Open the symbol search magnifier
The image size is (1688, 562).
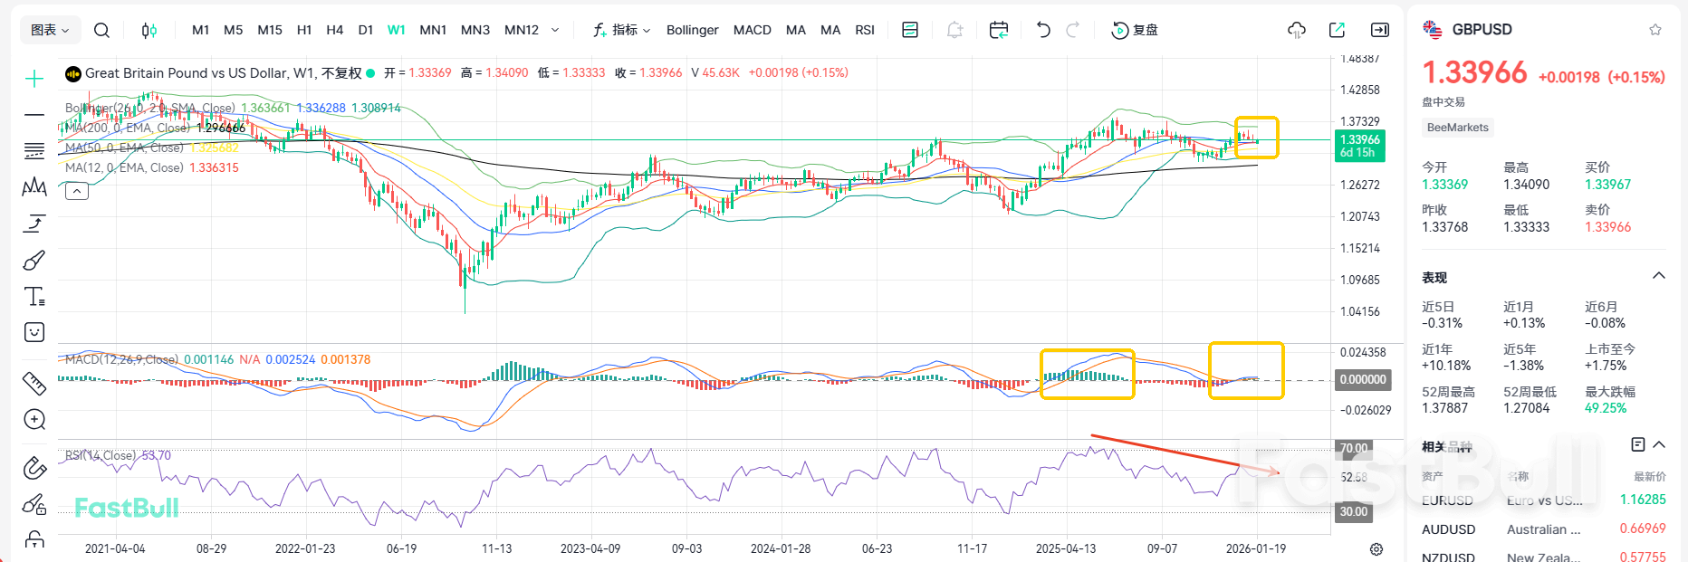point(101,30)
